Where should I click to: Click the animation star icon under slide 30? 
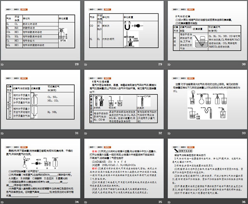[170, 64]
